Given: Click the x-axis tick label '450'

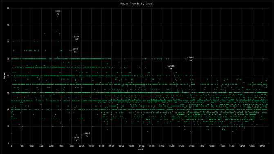Looking at the screenshot, I should click(41, 146).
